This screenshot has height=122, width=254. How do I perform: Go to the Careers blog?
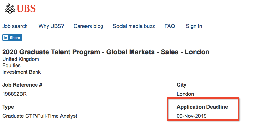coord(88,26)
